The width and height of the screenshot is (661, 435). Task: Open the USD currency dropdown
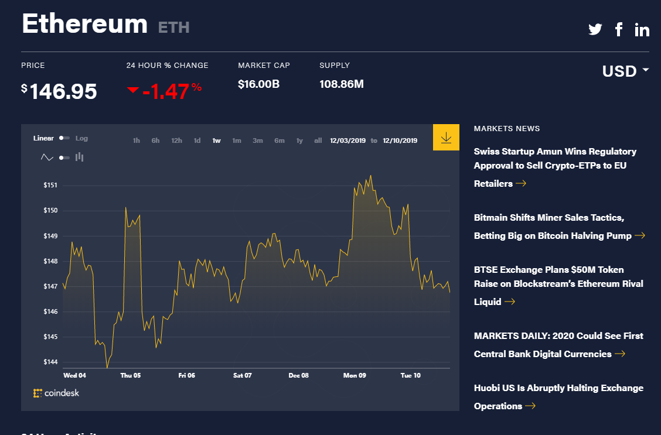pos(626,71)
